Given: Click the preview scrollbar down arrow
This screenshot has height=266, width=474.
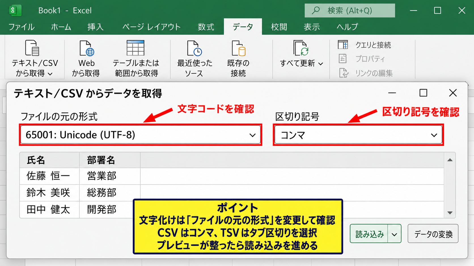Looking at the screenshot, I should tap(450, 213).
